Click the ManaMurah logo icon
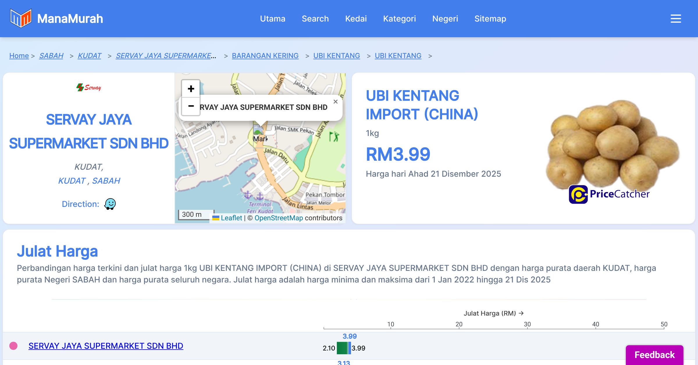Image resolution: width=698 pixels, height=365 pixels. point(20,18)
